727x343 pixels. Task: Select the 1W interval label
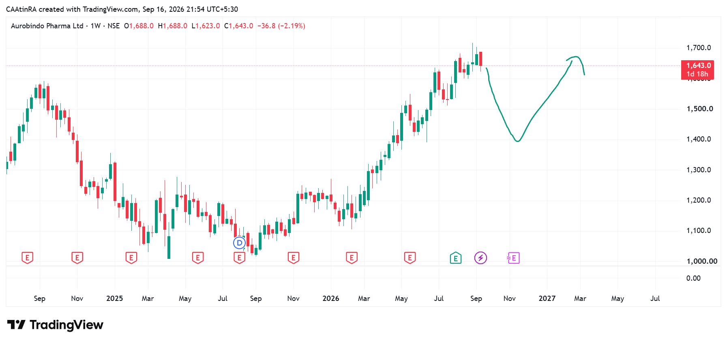96,26
